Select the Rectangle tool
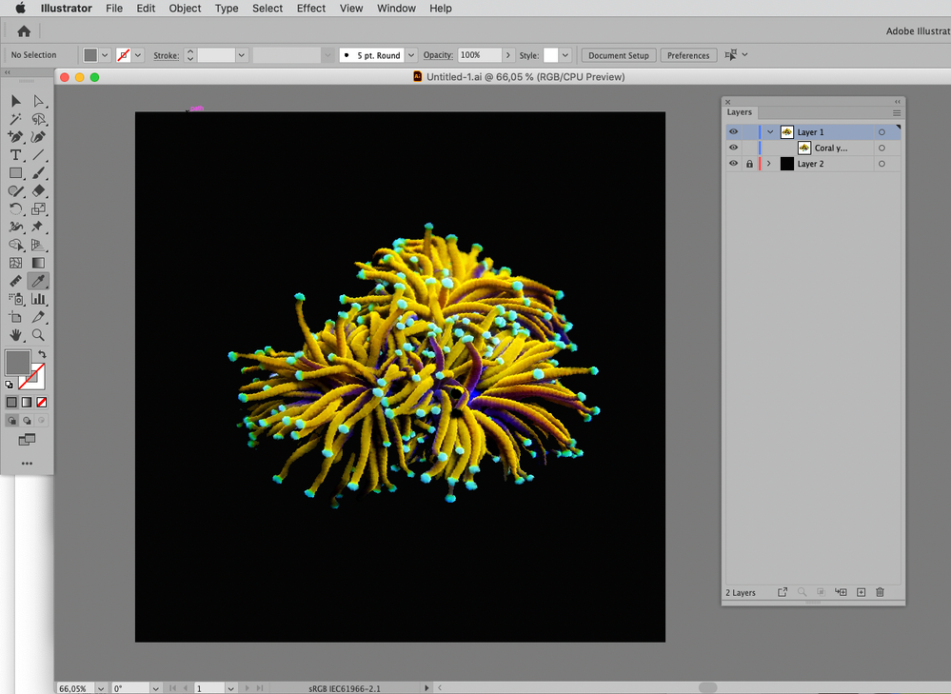This screenshot has height=694, width=951. click(x=16, y=173)
